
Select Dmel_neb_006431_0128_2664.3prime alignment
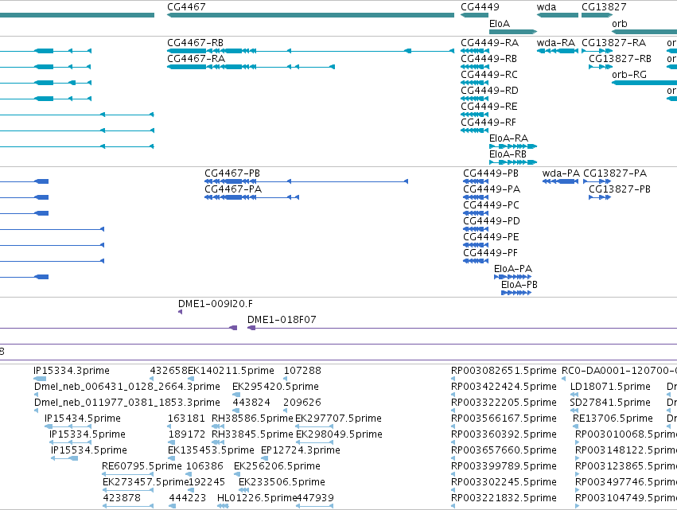tap(36, 395)
